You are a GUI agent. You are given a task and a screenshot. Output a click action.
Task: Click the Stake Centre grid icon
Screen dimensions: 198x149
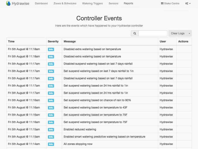[x=162, y=4]
